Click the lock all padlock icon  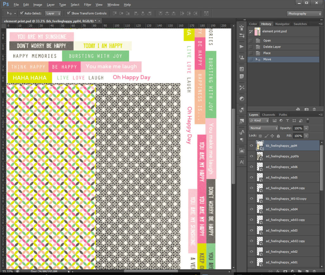click(278, 136)
